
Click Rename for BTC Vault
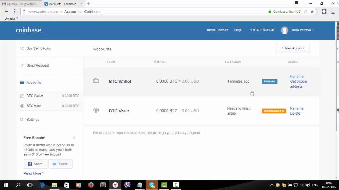(297, 108)
